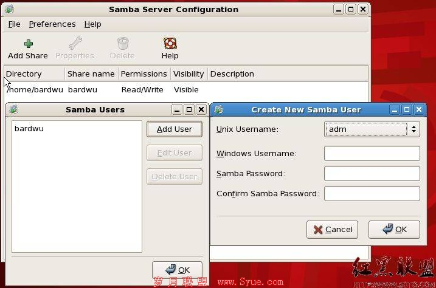Open the File menu
436x288 pixels.
(x=14, y=24)
